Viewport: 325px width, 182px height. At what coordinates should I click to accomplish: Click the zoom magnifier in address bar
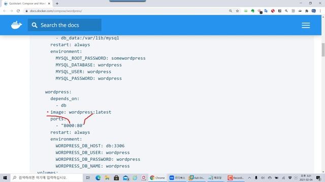(x=231, y=11)
